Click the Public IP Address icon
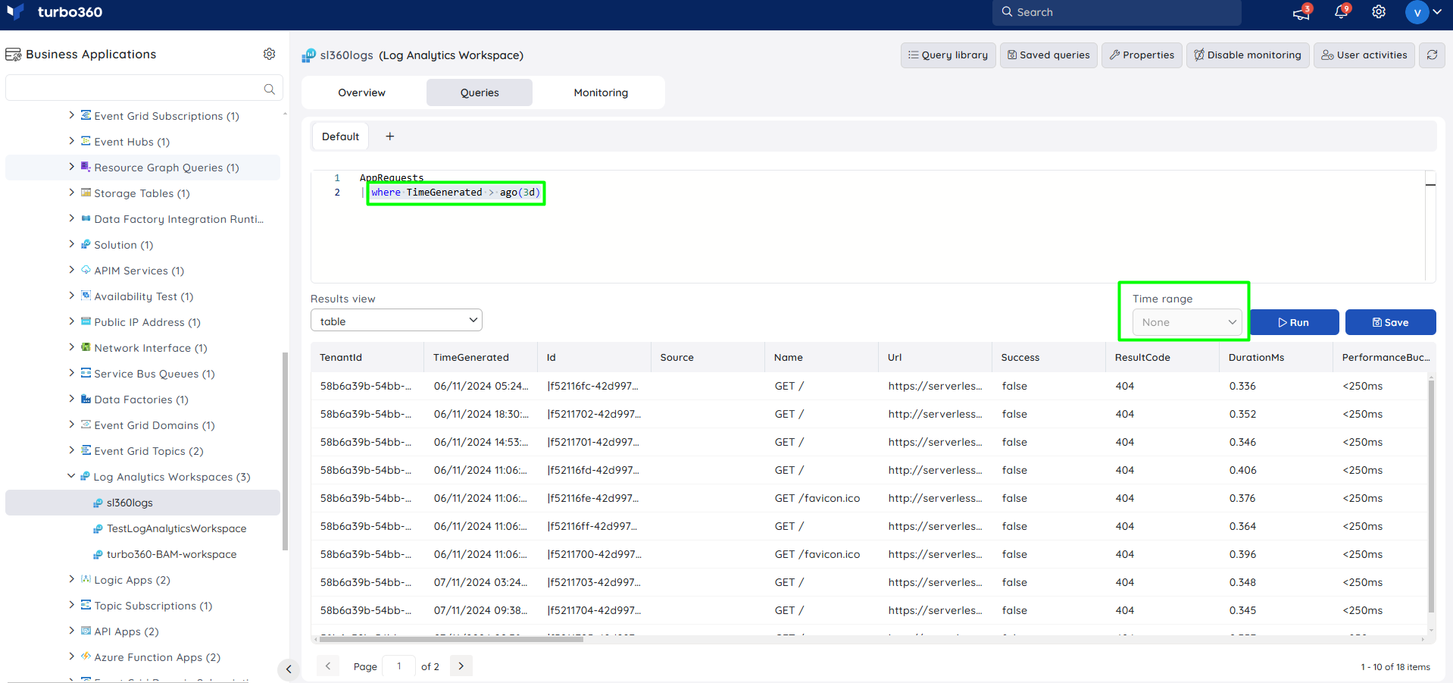 point(86,321)
